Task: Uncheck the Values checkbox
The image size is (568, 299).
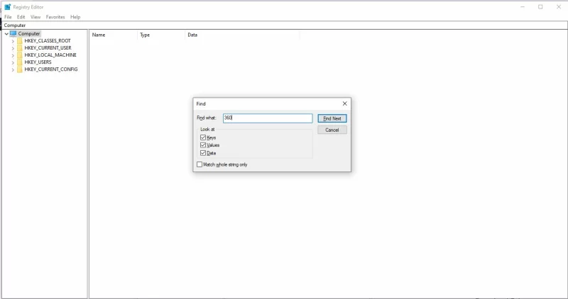Action: coord(203,145)
